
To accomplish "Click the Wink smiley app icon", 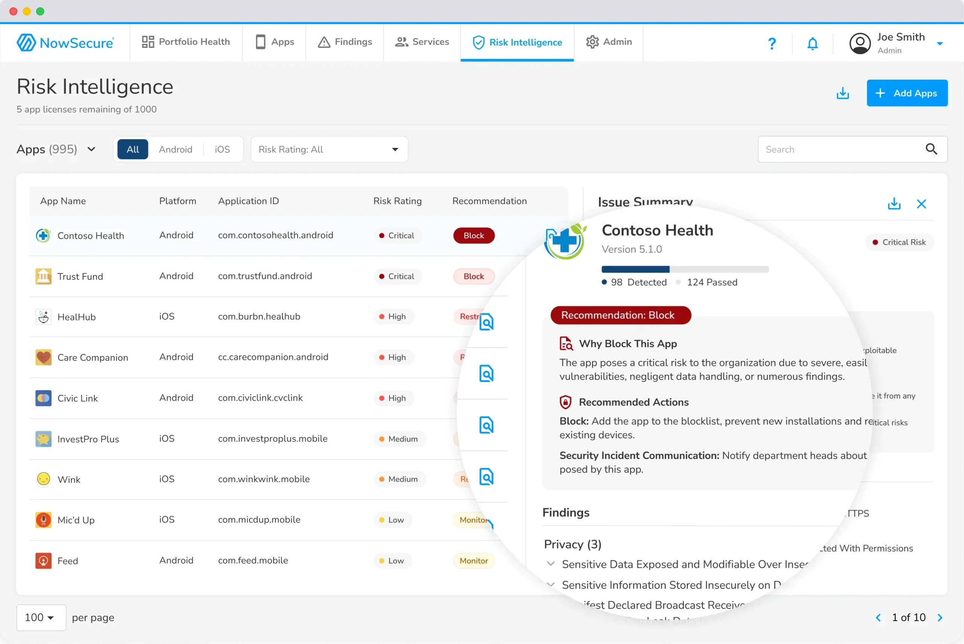I will (x=43, y=479).
